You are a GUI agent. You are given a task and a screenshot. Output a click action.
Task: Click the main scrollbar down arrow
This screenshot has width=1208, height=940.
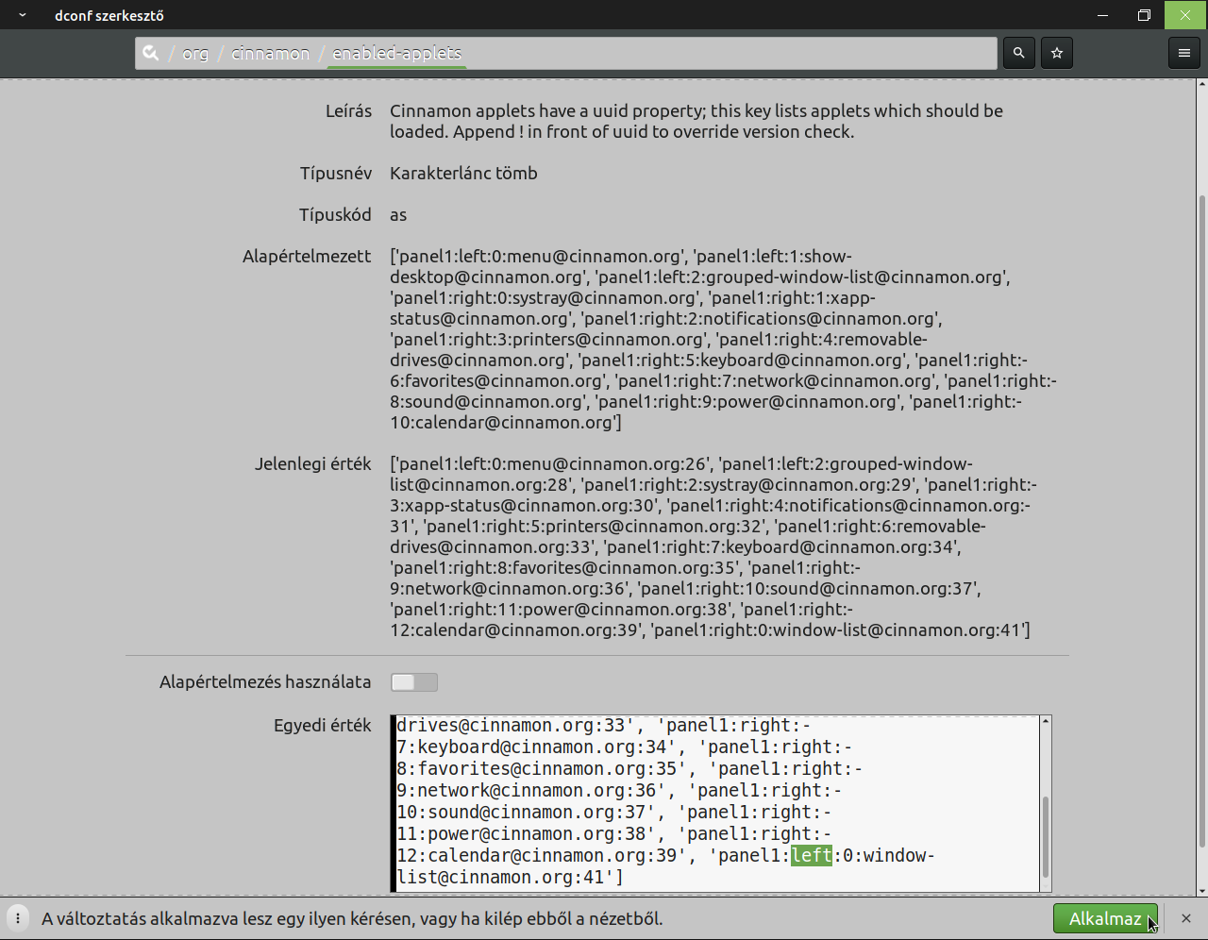point(1201,890)
